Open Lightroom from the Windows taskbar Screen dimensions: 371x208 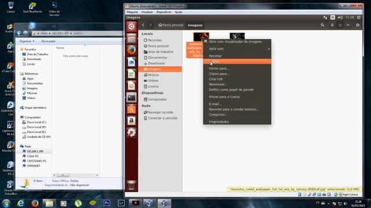pos(121,203)
